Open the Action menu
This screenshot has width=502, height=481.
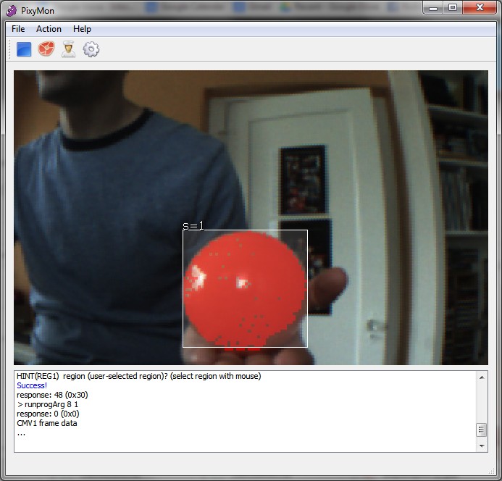point(49,29)
